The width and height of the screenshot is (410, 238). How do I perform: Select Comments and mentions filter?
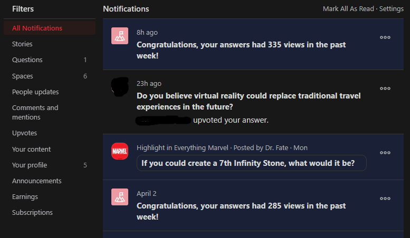click(35, 112)
